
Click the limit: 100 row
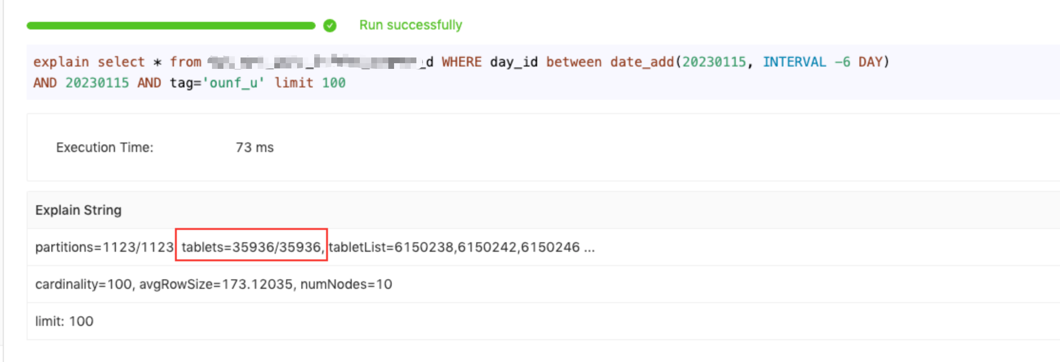coord(64,321)
